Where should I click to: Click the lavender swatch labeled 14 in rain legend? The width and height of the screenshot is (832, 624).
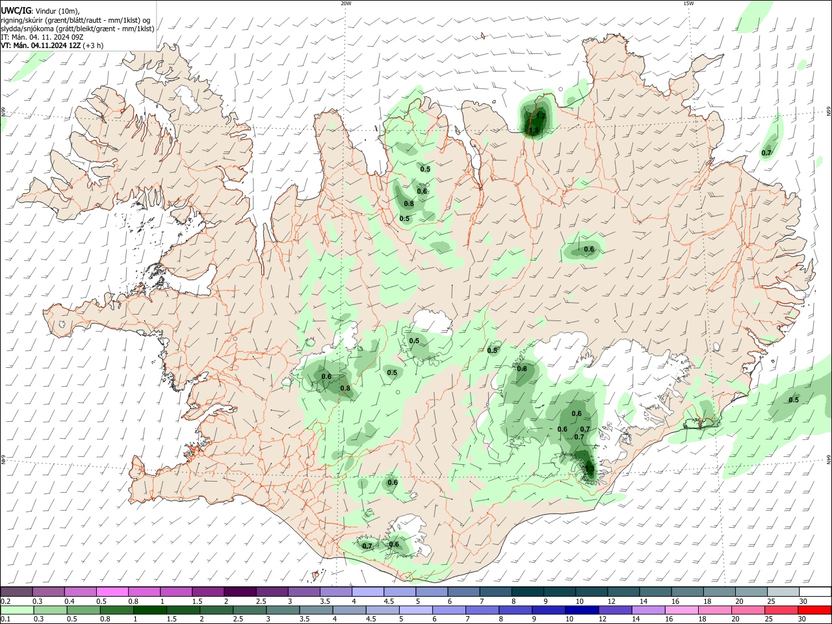click(x=647, y=610)
